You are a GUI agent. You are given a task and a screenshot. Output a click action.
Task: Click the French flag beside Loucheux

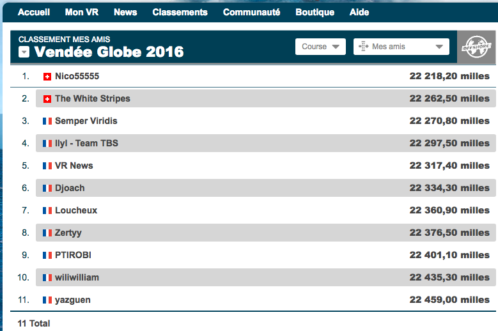pyautogui.click(x=47, y=211)
